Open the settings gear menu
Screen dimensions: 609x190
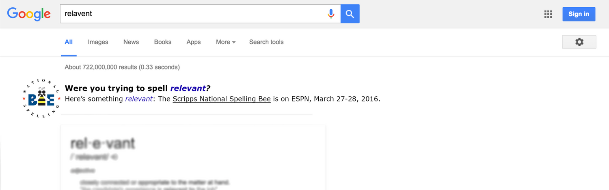click(579, 42)
